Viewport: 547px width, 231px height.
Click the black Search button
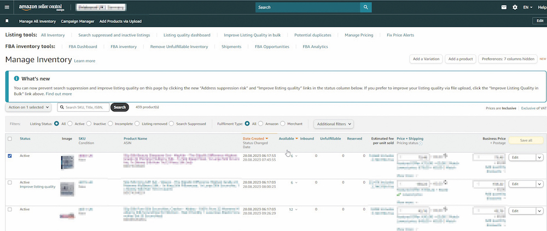pos(120,107)
